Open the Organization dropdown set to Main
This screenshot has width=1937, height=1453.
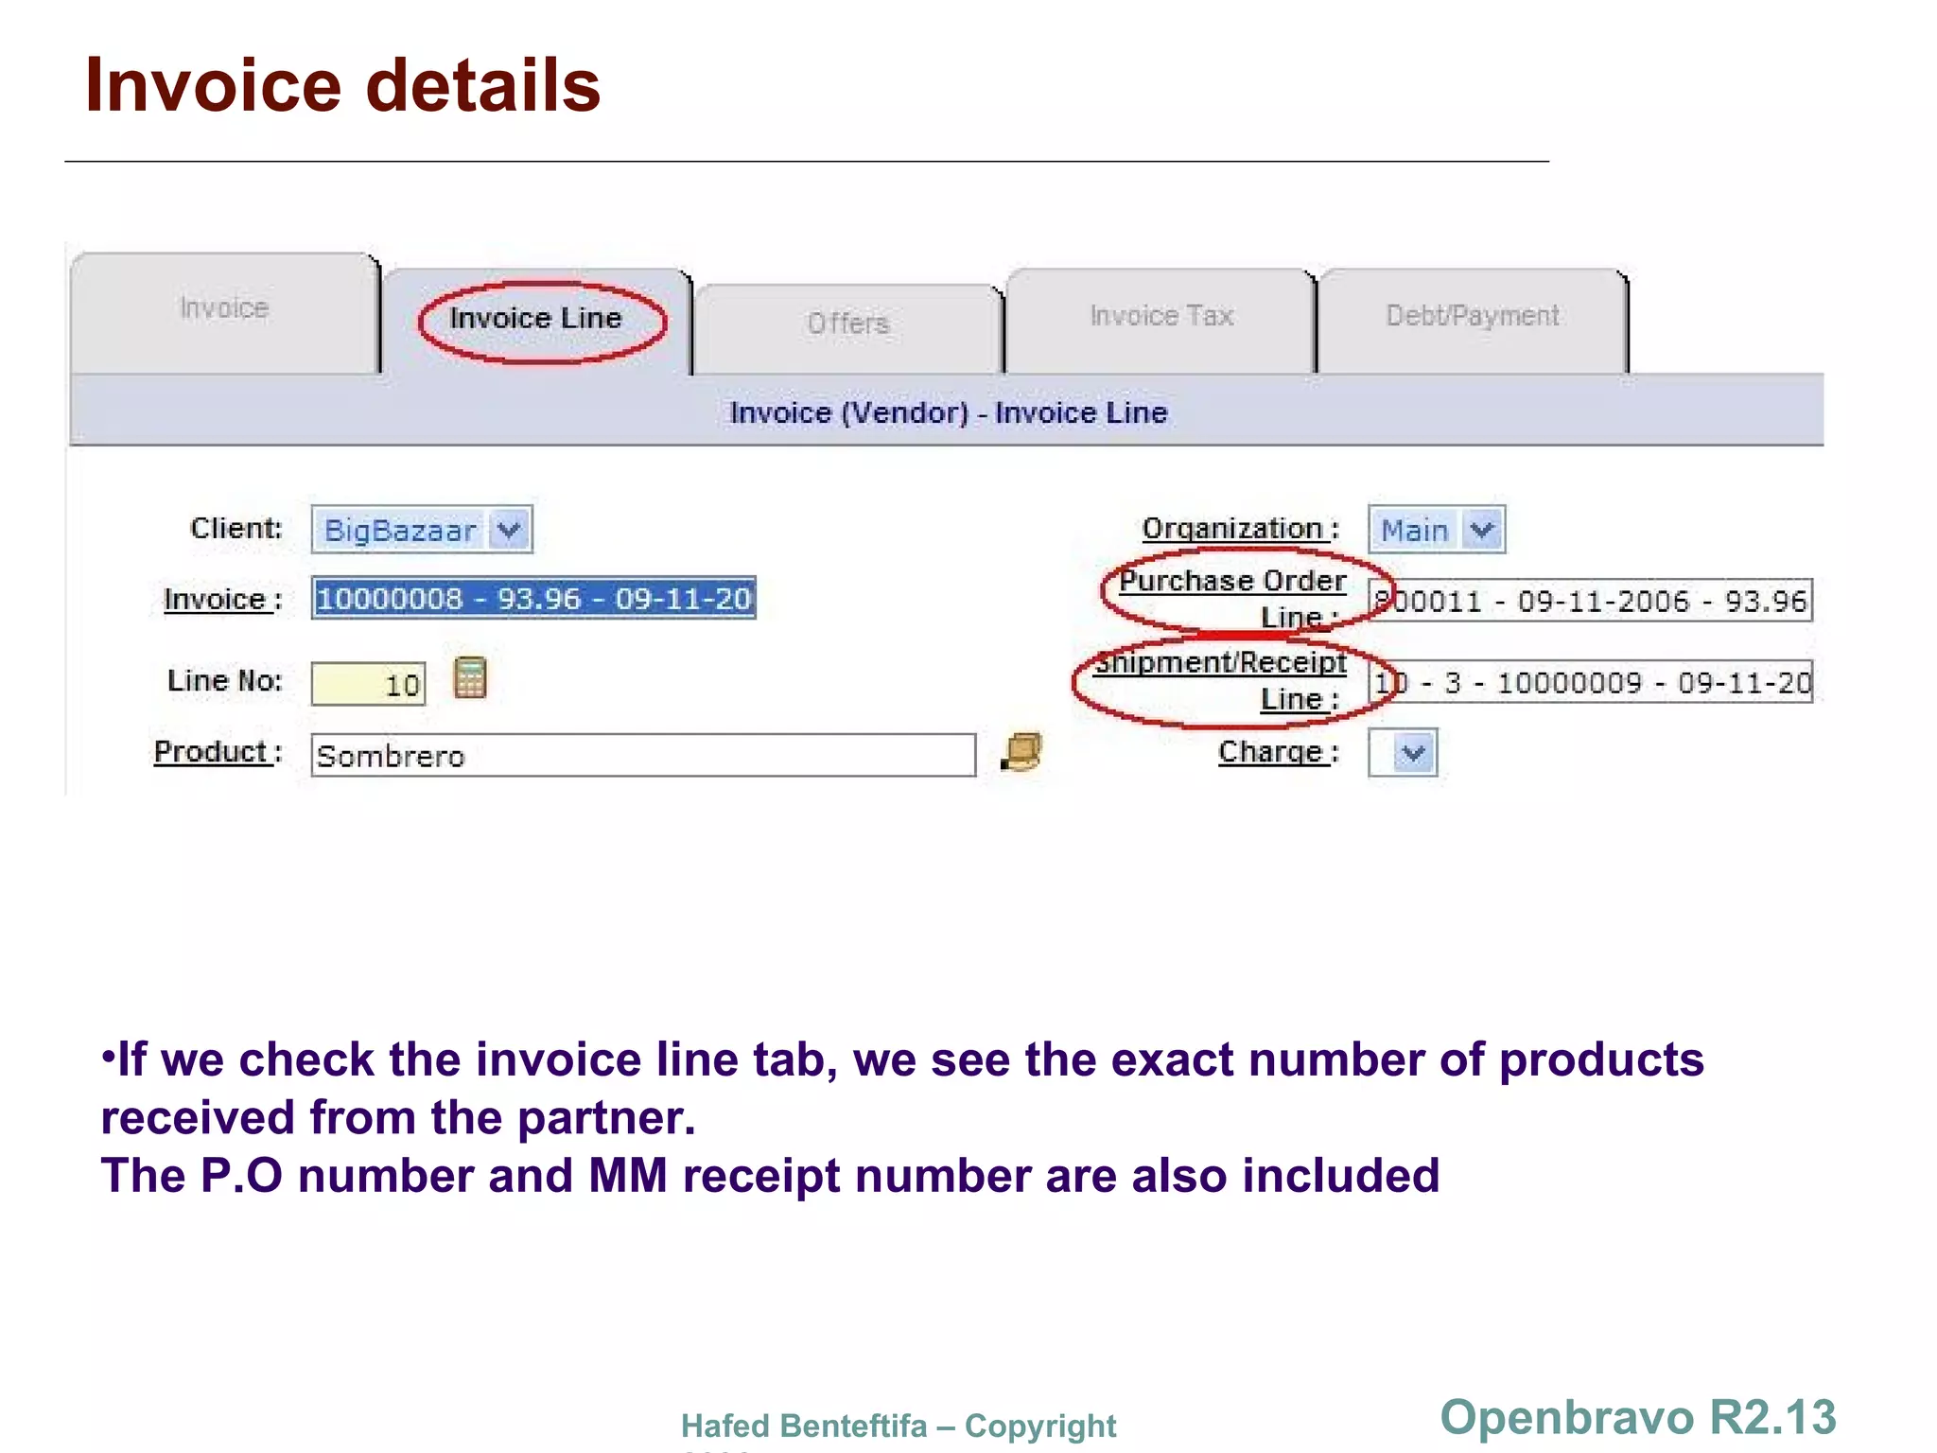point(1481,530)
